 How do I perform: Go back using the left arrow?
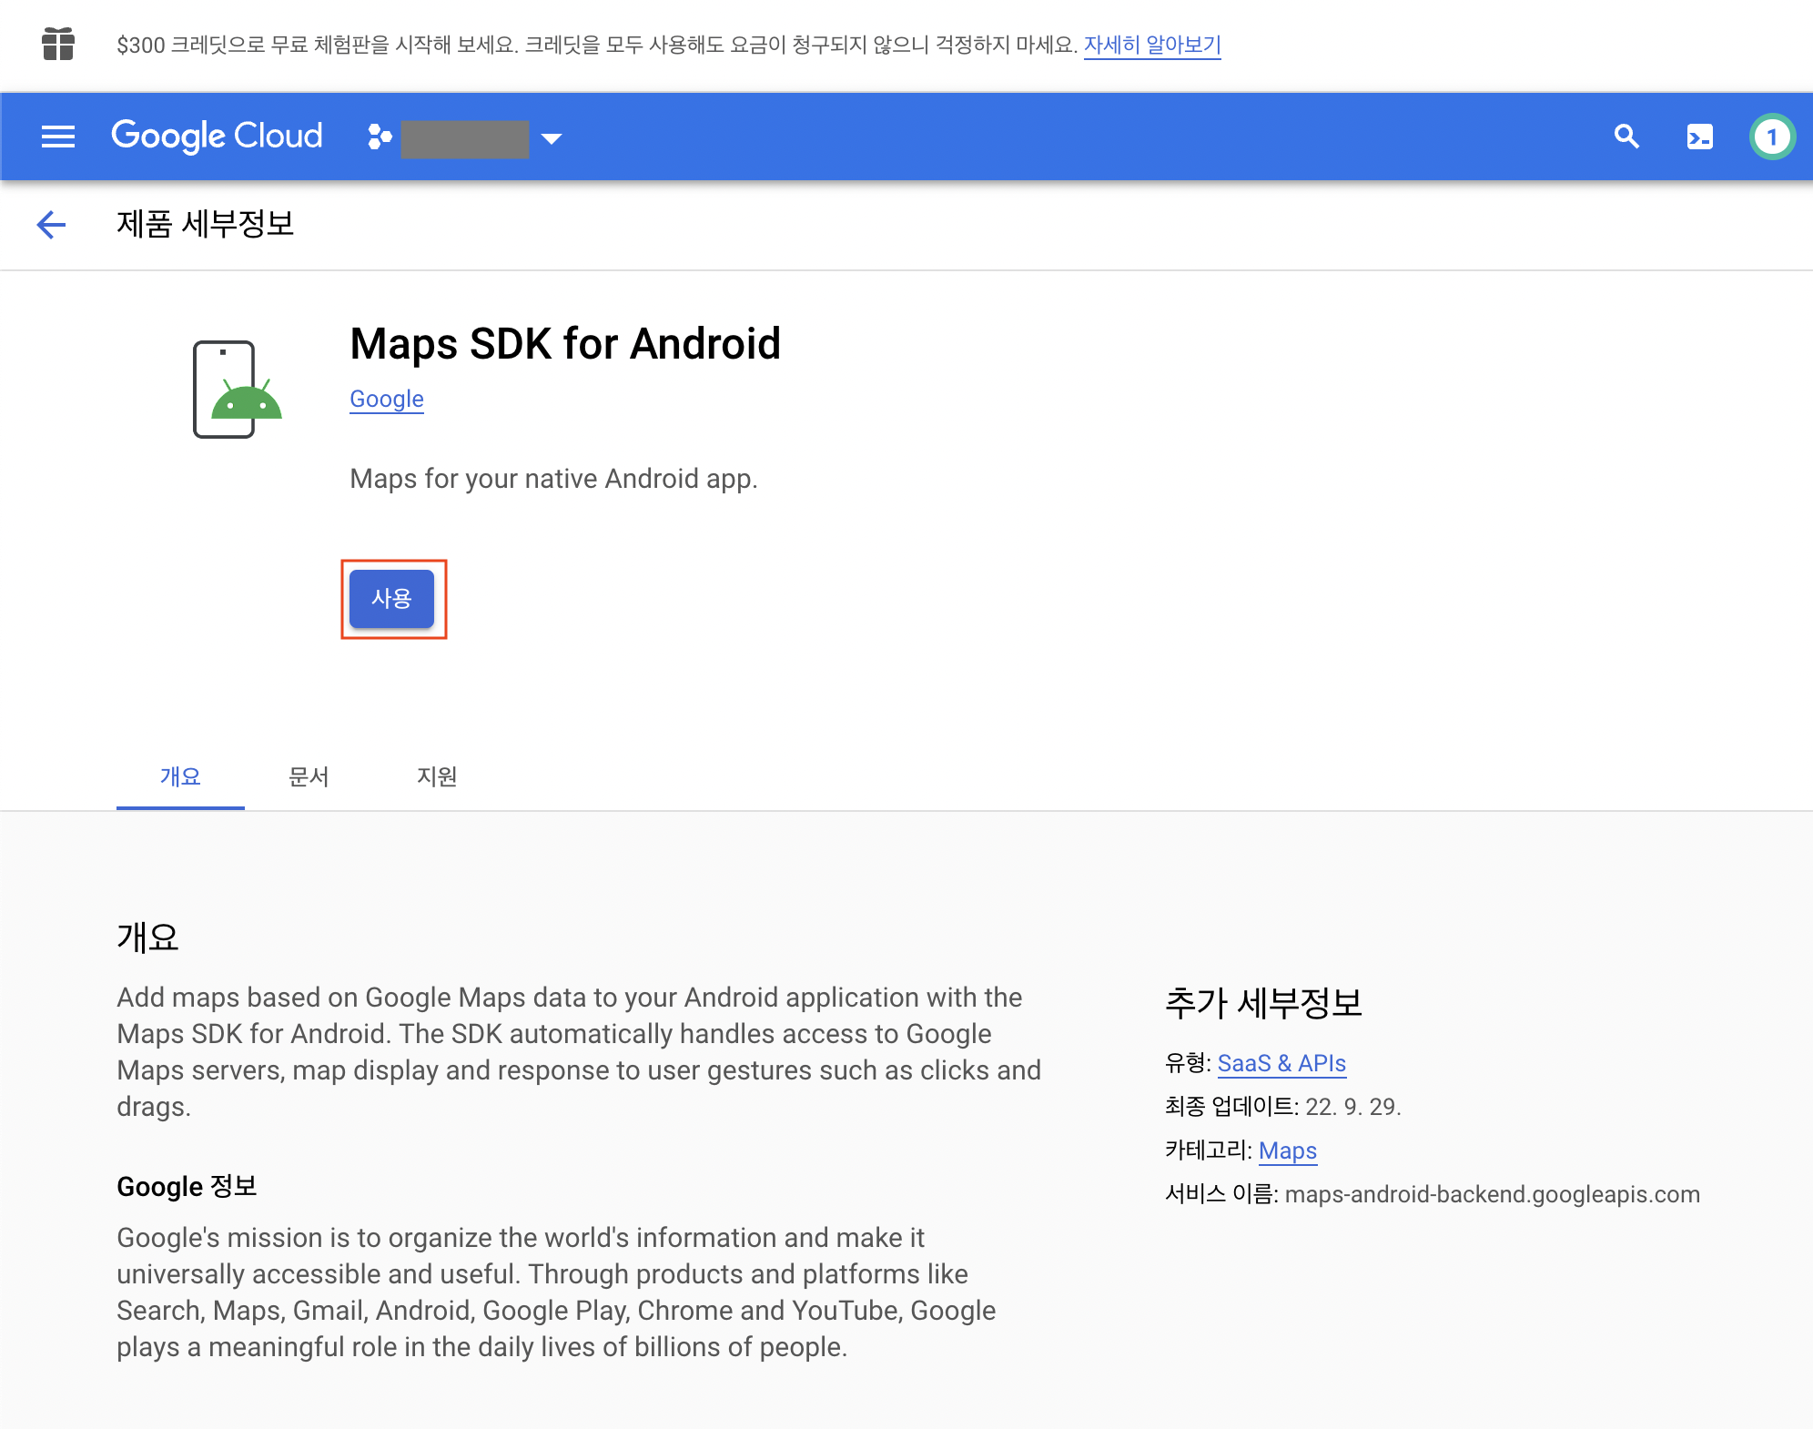coord(52,225)
